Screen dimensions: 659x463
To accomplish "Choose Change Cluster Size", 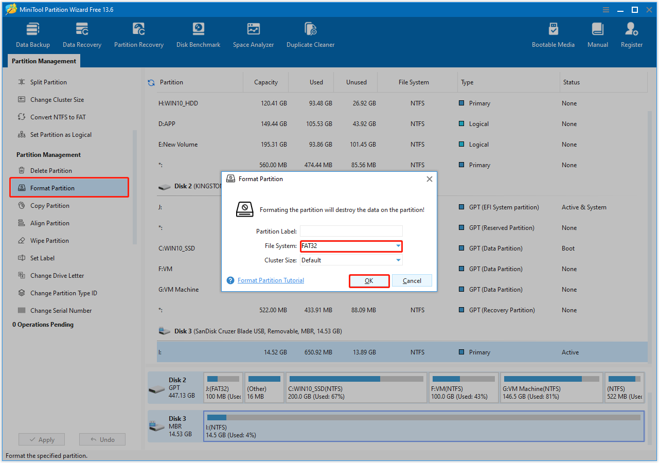I will [x=57, y=100].
